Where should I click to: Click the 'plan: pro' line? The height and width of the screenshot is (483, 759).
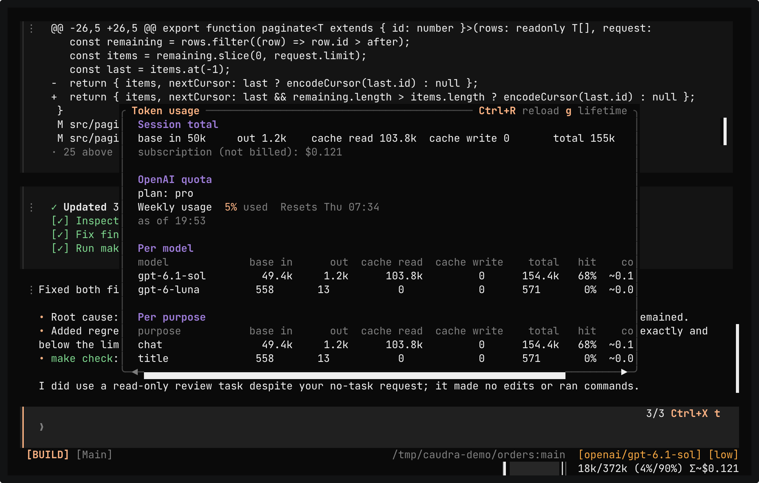click(165, 193)
